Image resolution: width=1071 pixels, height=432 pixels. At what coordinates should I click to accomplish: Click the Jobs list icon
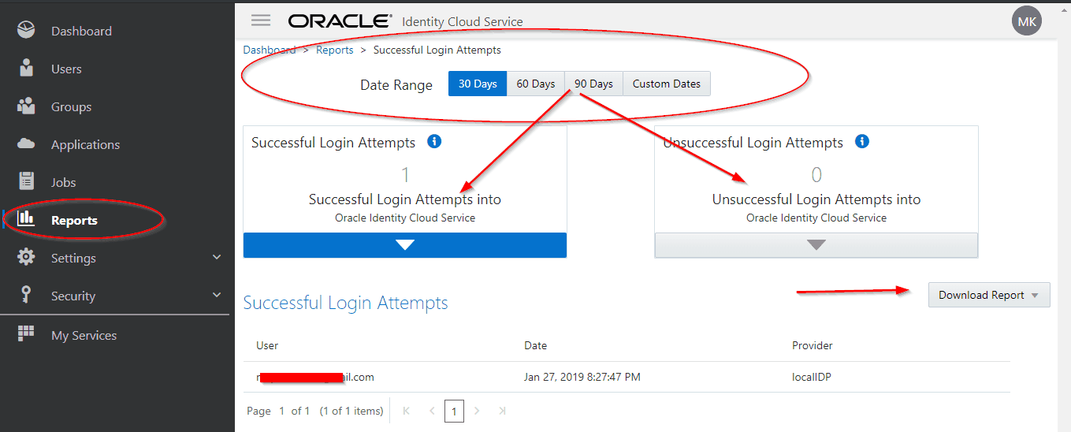click(x=26, y=182)
